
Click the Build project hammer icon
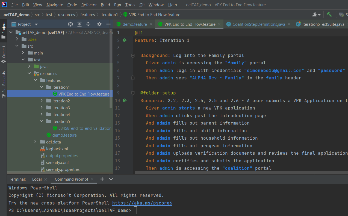click(329, 15)
